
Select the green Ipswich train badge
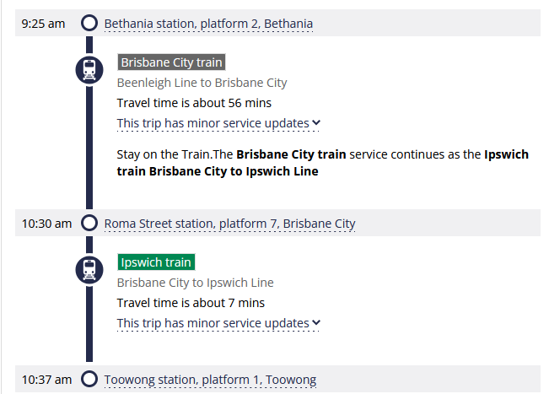pyautogui.click(x=156, y=262)
